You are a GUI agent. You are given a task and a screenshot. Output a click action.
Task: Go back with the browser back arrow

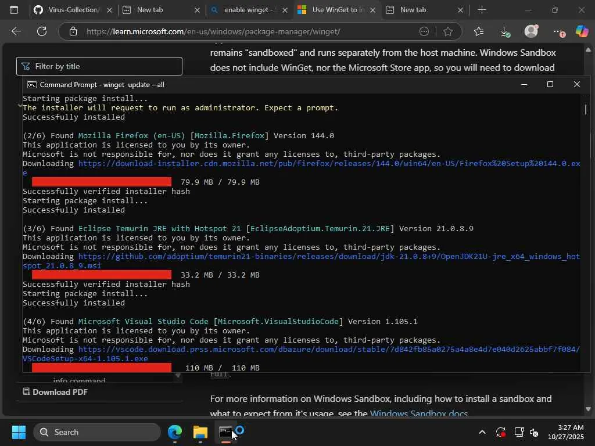point(16,31)
